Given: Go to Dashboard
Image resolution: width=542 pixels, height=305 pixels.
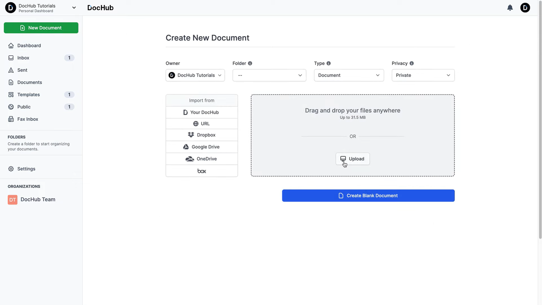Looking at the screenshot, I should coord(29,46).
